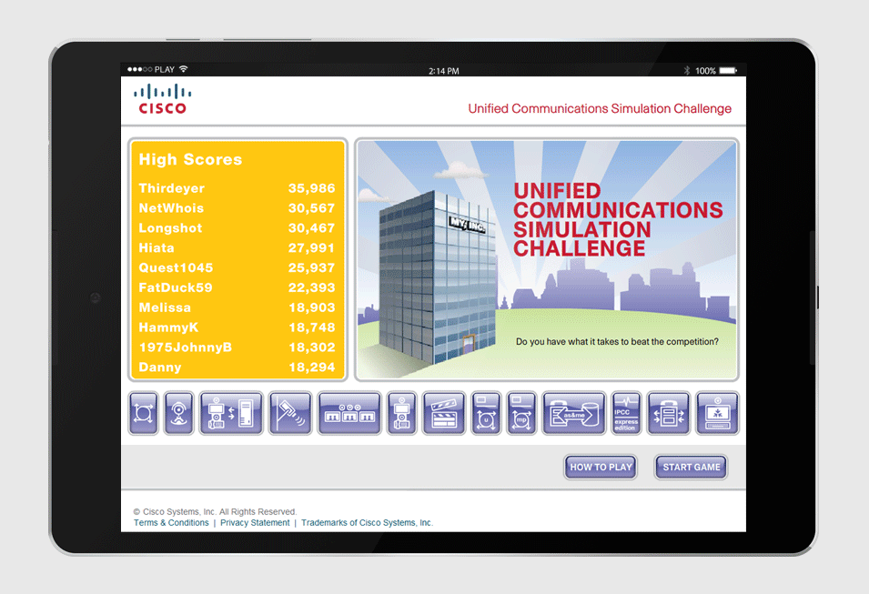The height and width of the screenshot is (594, 869).
Task: Open Trademarks of Cisco Systems link
Action: pos(367,522)
